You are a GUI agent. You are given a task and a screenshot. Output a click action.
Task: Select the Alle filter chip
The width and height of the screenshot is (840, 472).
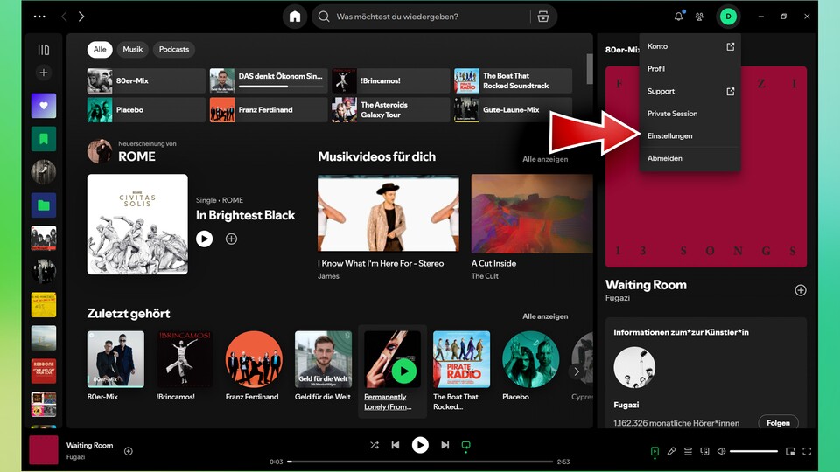tap(100, 49)
